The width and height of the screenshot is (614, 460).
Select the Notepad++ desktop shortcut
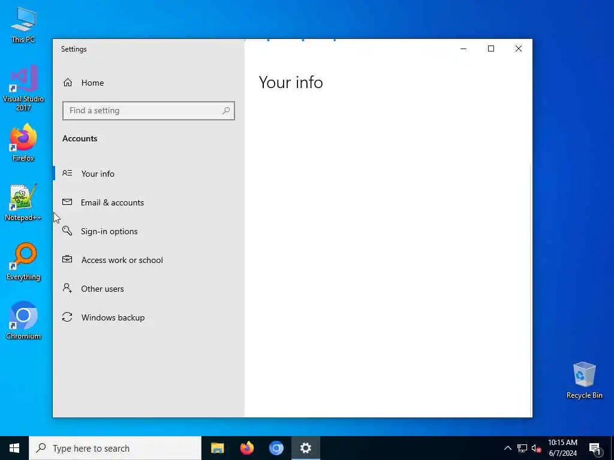coord(23,202)
